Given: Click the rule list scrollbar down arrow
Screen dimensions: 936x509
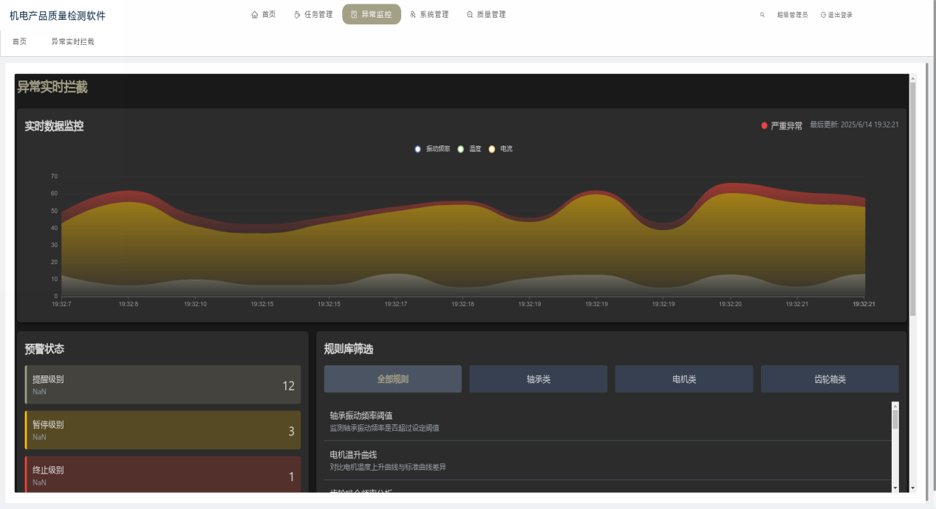Looking at the screenshot, I should [x=895, y=488].
